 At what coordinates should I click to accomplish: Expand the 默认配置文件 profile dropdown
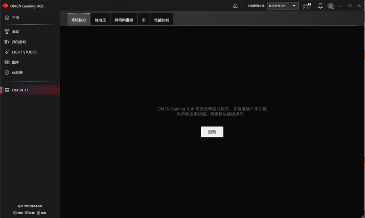coord(283,6)
